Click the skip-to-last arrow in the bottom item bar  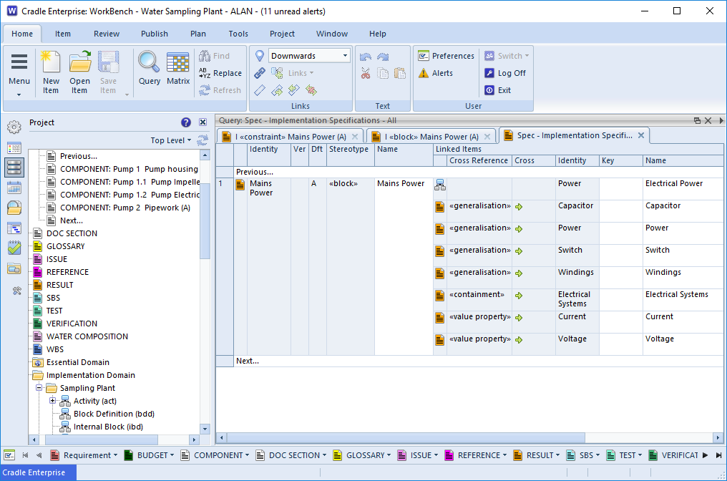point(718,455)
